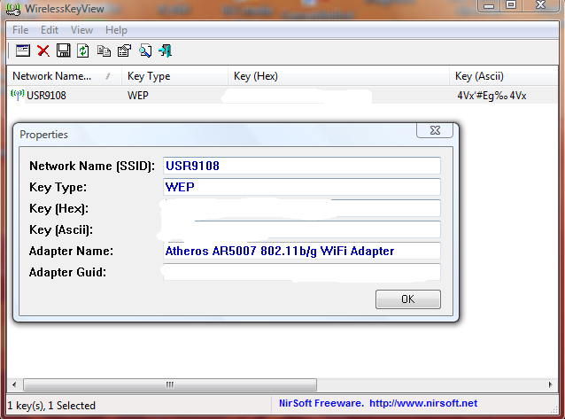Click the magnifier find icon
565x419 pixels.
145,50
